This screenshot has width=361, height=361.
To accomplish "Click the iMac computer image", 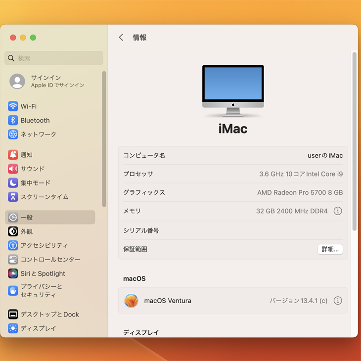I will click(233, 90).
